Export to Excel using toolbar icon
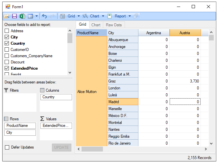The width and height of the screenshot is (218, 163). pyautogui.click(x=22, y=16)
